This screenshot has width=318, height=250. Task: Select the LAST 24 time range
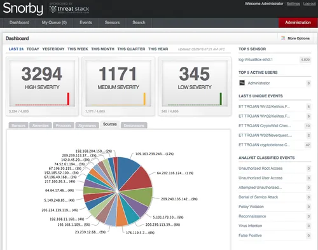click(16, 49)
